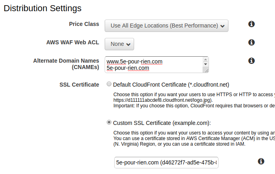Click the www.5e-pour-rien.com line in CNAMEs

(135, 61)
